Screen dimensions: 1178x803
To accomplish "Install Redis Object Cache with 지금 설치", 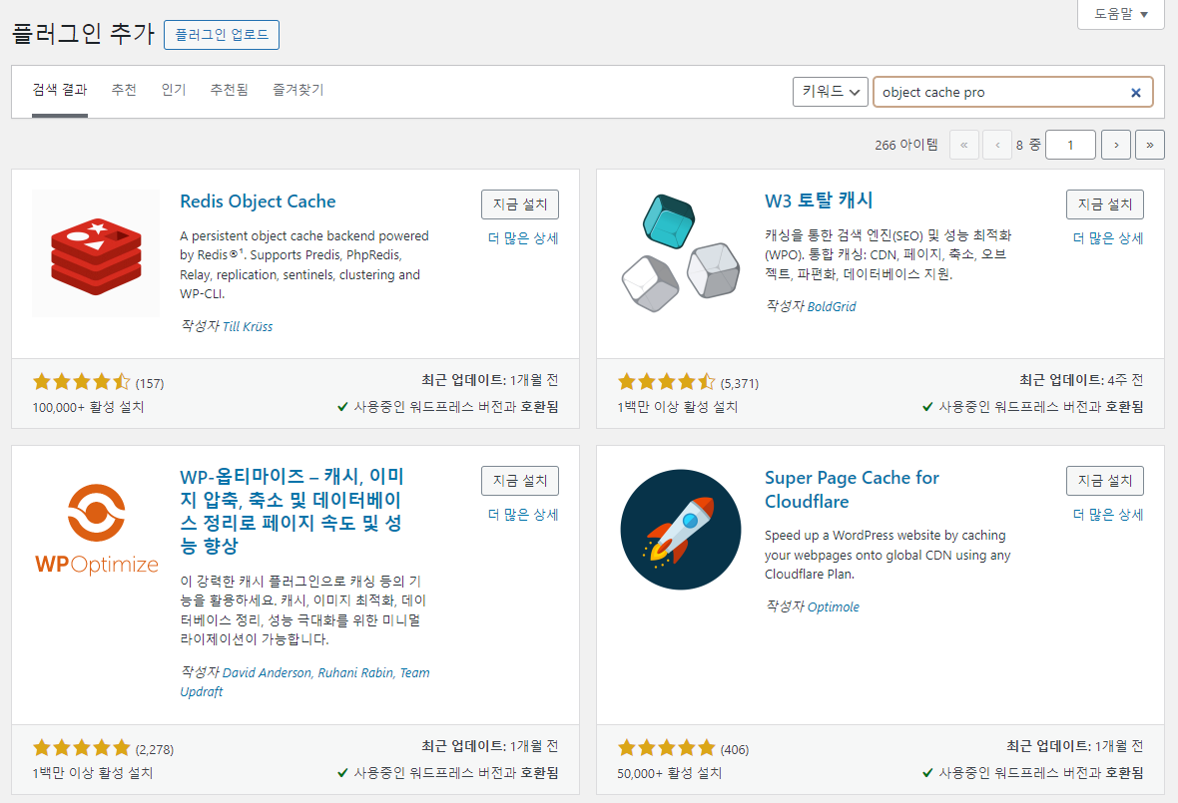I will click(x=520, y=204).
